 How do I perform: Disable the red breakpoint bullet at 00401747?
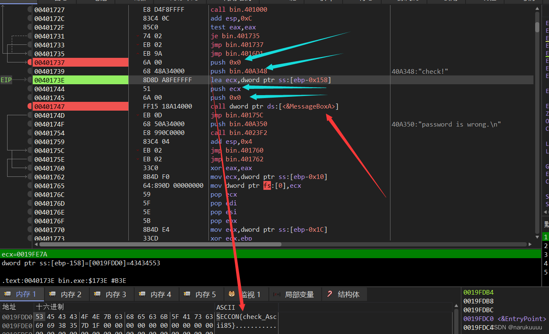[30, 106]
